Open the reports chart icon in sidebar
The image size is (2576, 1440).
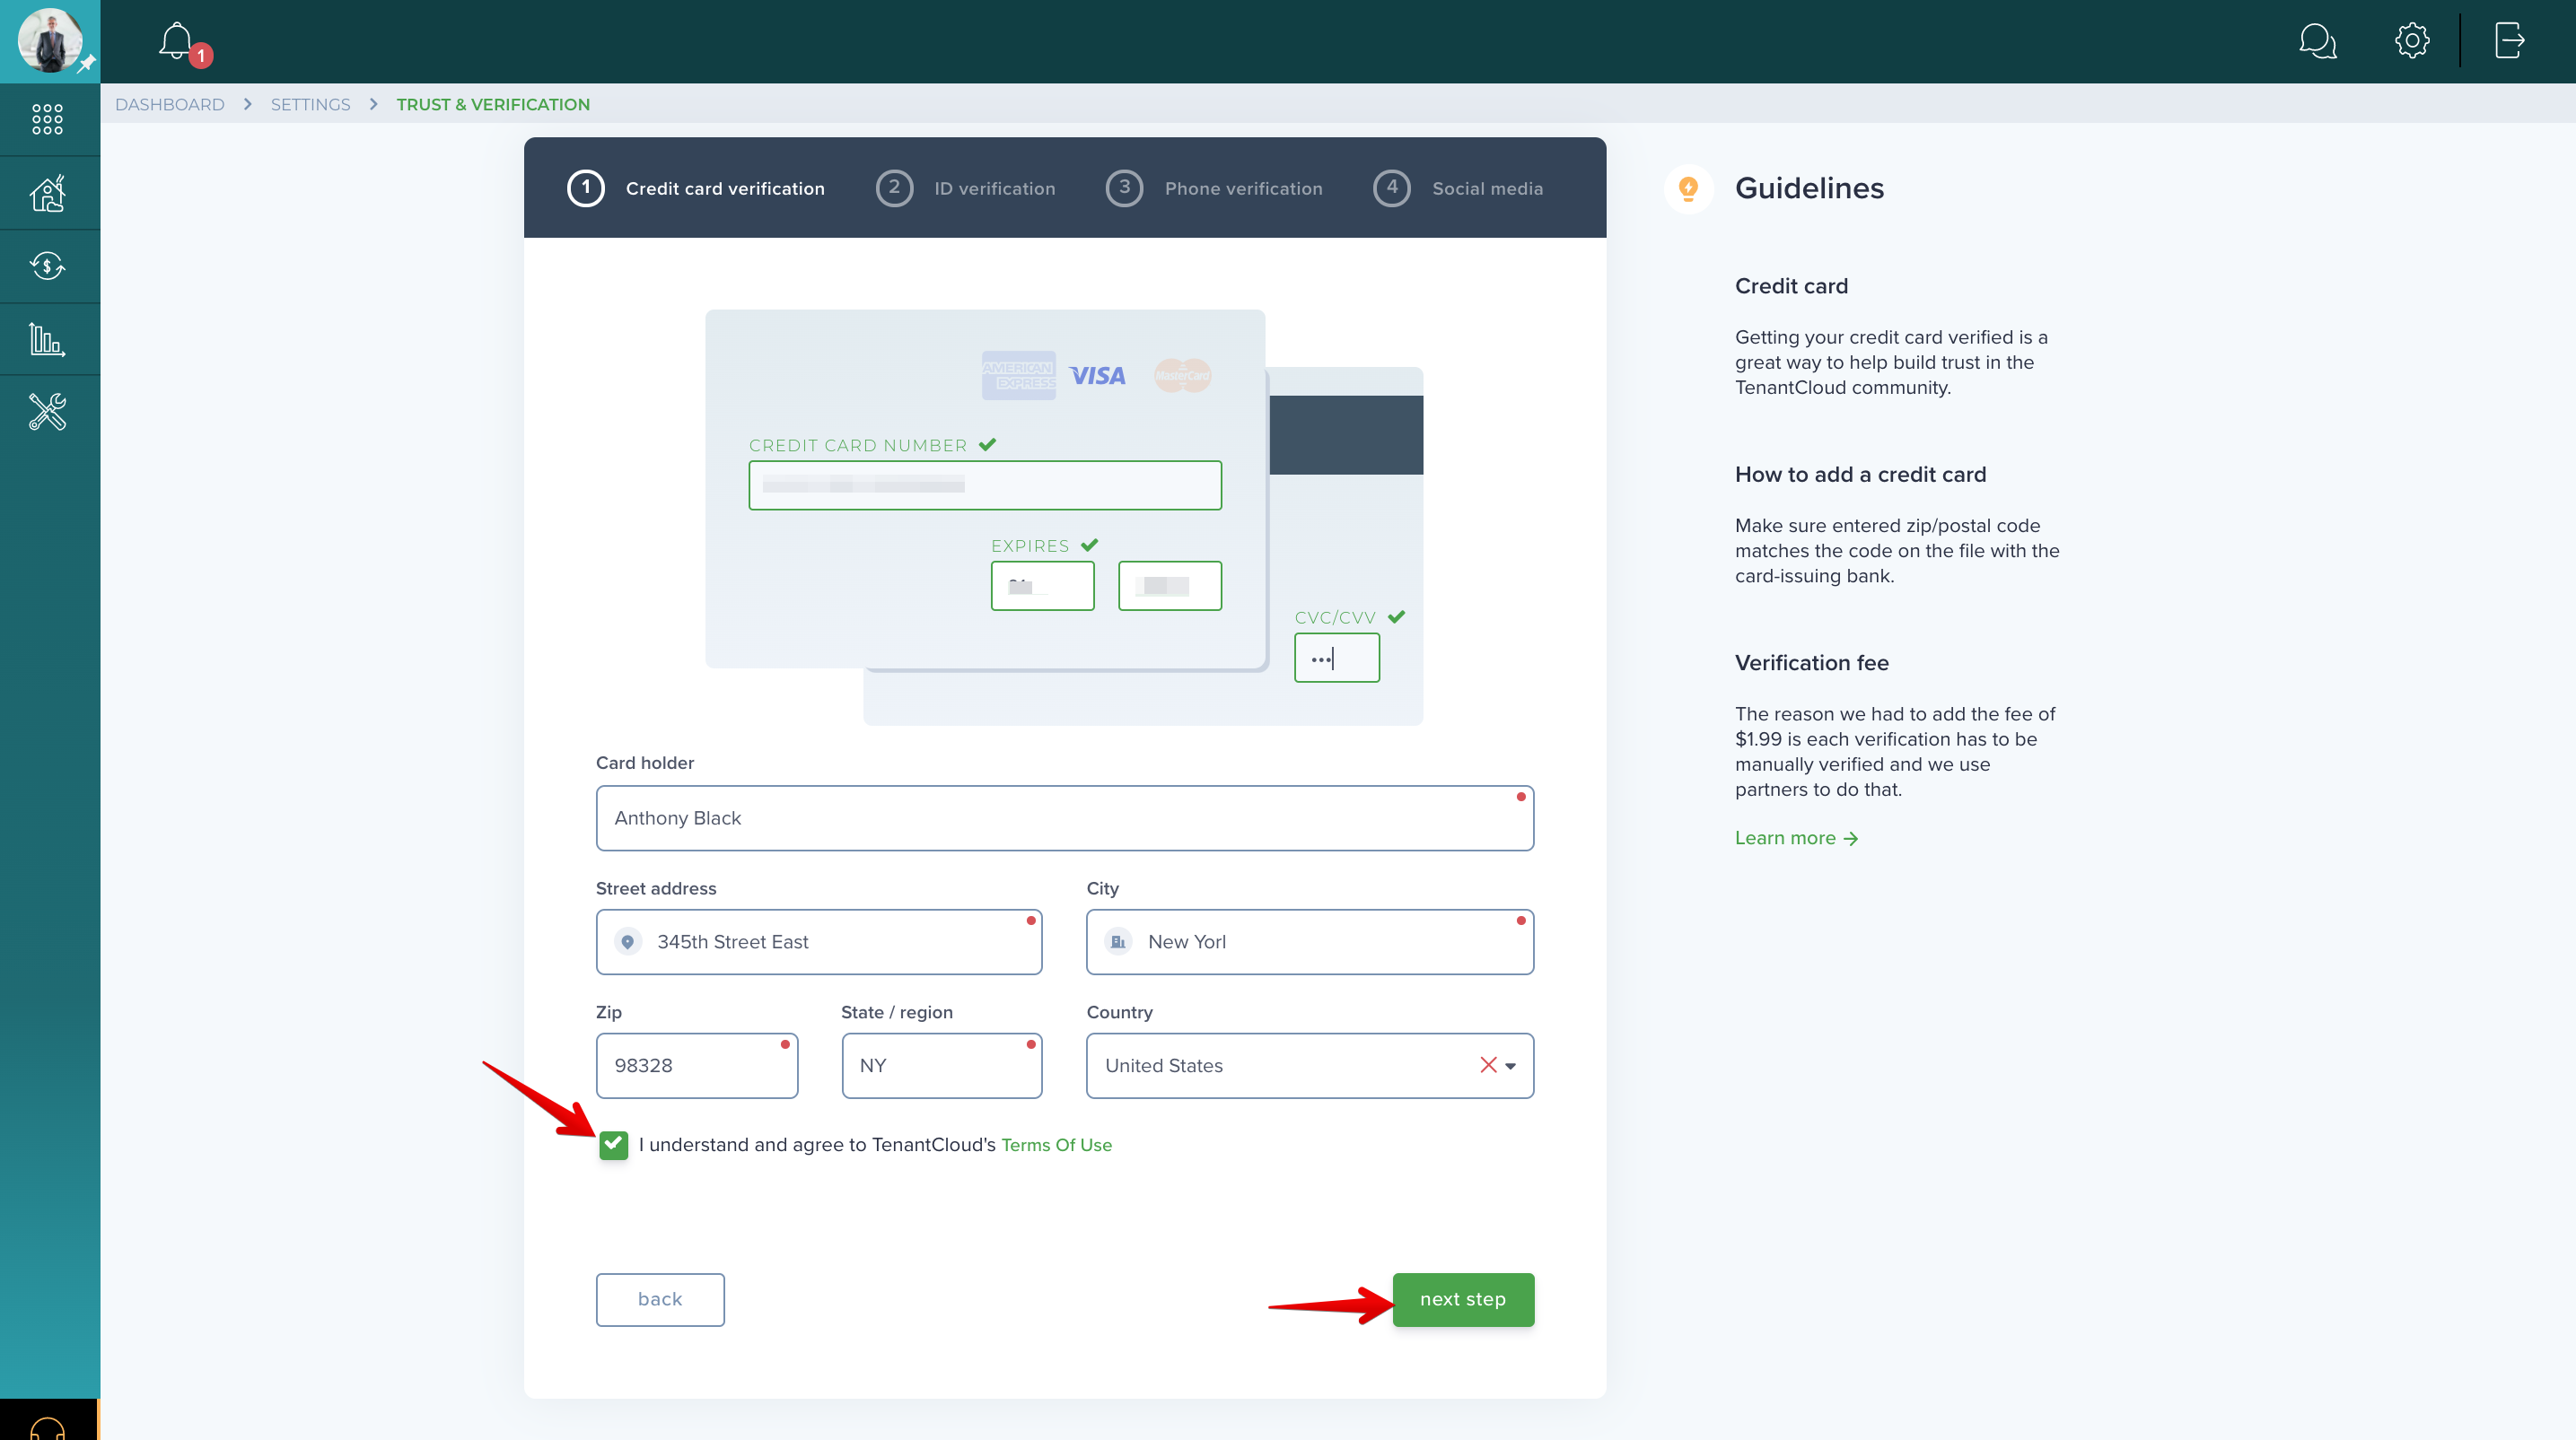[x=47, y=340]
